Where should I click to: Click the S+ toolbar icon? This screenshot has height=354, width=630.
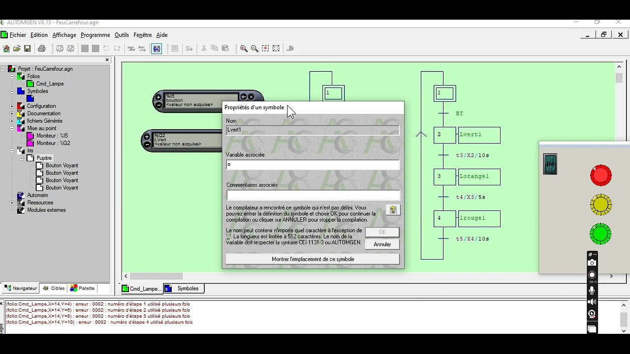(189, 49)
